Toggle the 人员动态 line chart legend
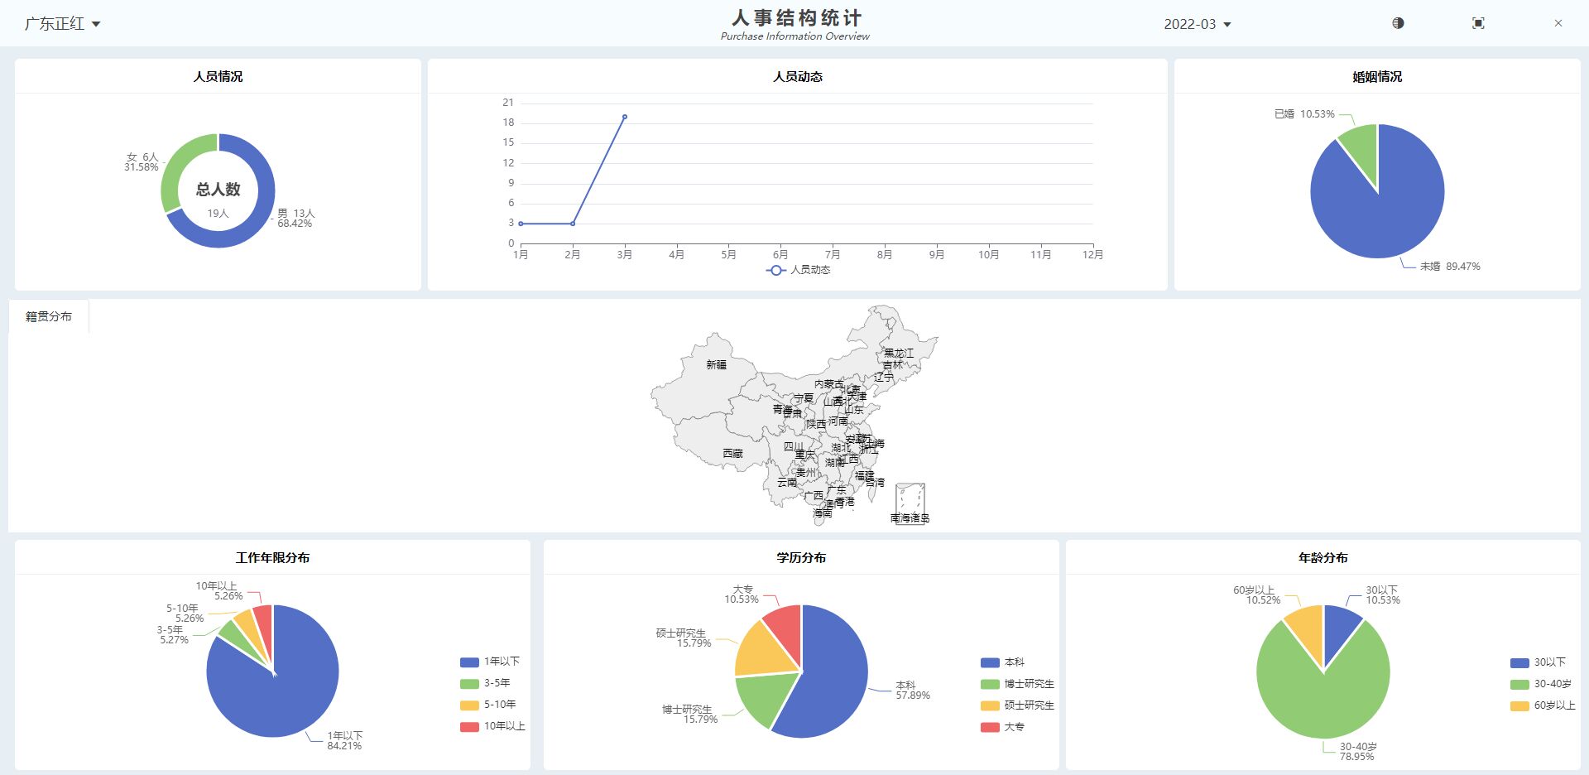The image size is (1589, 775). click(798, 270)
